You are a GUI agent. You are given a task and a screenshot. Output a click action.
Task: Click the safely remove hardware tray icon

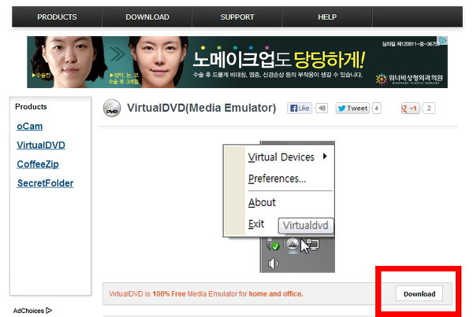[274, 245]
